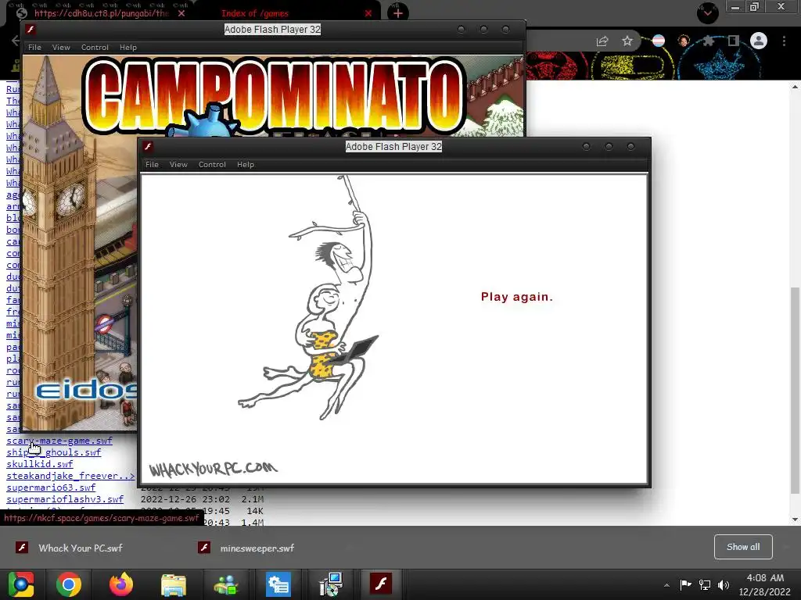801x600 pixels.
Task: Click the striped flag extension icon
Action: (659, 41)
